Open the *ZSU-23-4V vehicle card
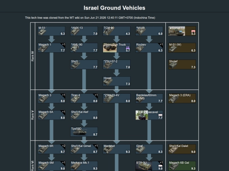229x171 pixels. pos(117,98)
